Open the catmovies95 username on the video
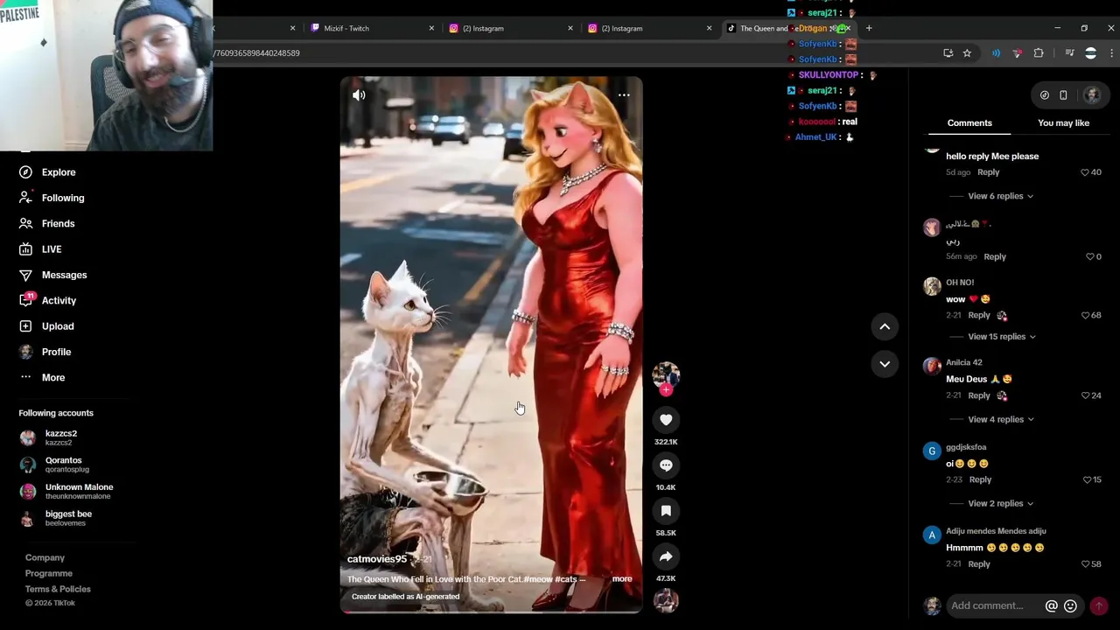The height and width of the screenshot is (630, 1120). tap(377, 559)
